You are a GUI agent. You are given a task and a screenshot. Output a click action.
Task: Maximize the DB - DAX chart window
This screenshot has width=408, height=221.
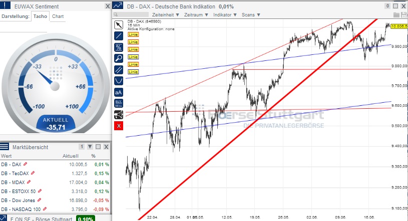(x=395, y=6)
